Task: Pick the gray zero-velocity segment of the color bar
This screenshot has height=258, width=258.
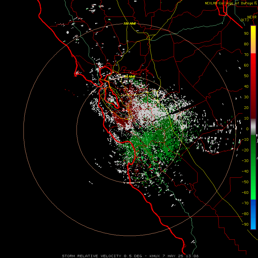Action: [x=253, y=127]
